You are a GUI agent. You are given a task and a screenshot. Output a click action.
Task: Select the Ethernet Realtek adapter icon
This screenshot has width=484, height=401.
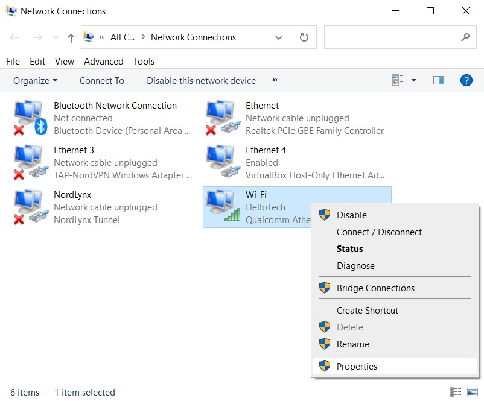(x=220, y=118)
